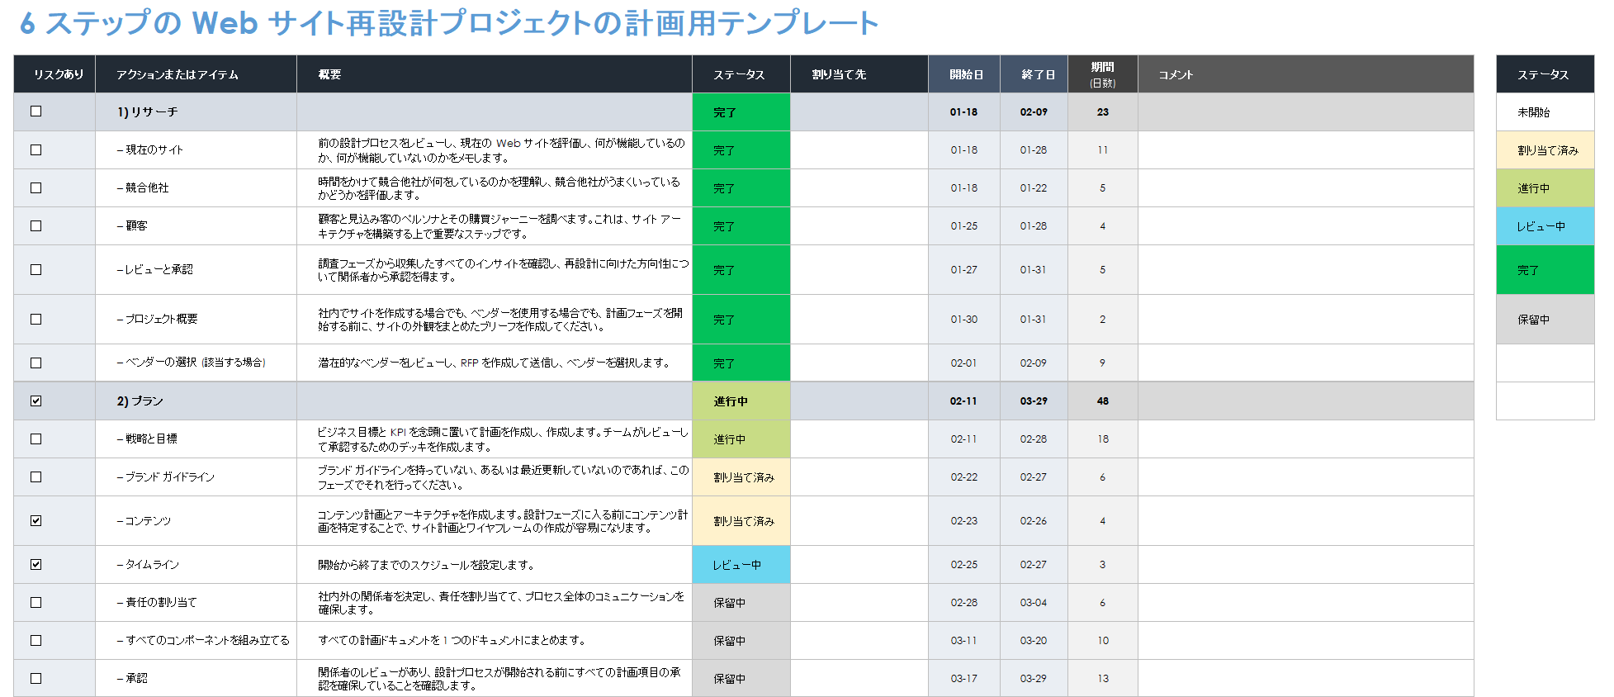The height and width of the screenshot is (697, 1614).
Task: Select duration 48 in 2) プラン row
Action: (x=1103, y=401)
